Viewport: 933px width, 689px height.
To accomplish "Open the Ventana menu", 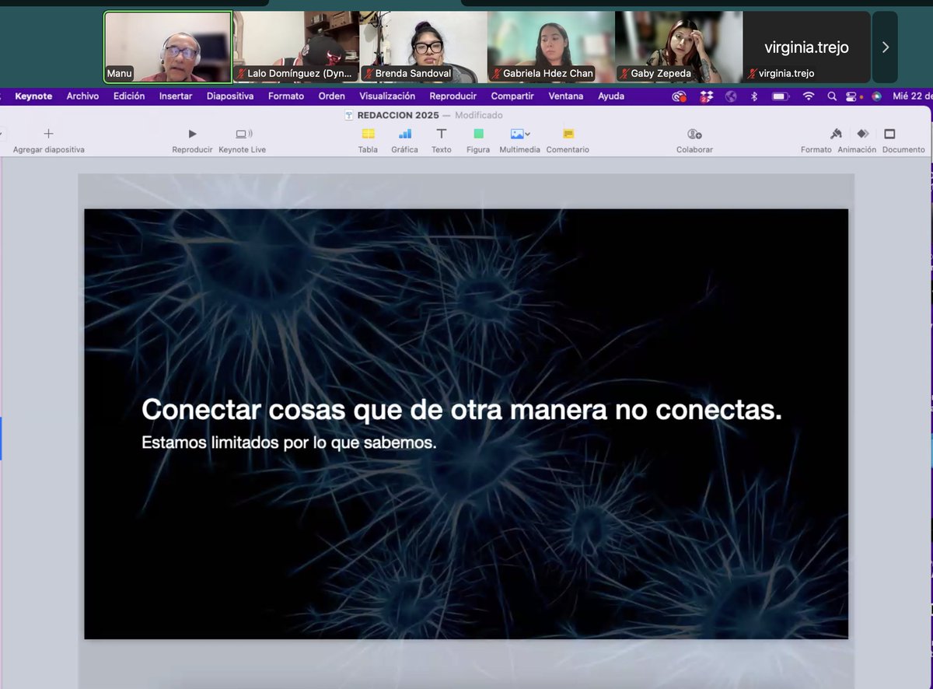I will pos(566,96).
